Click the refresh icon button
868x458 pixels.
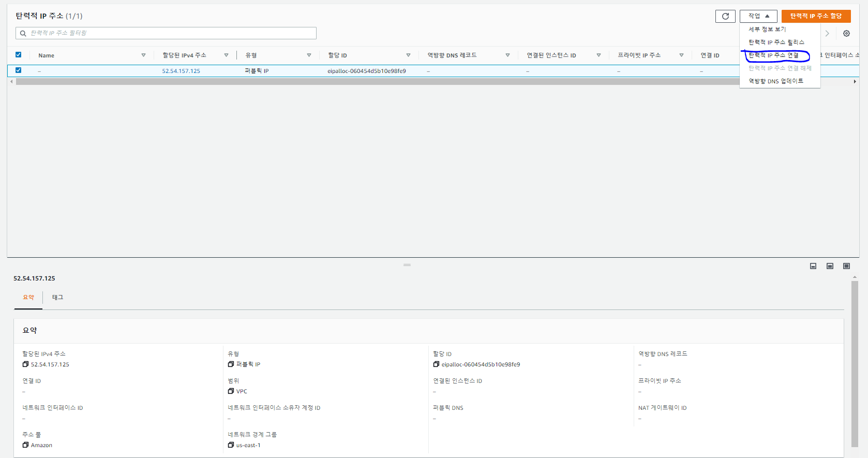(x=725, y=16)
